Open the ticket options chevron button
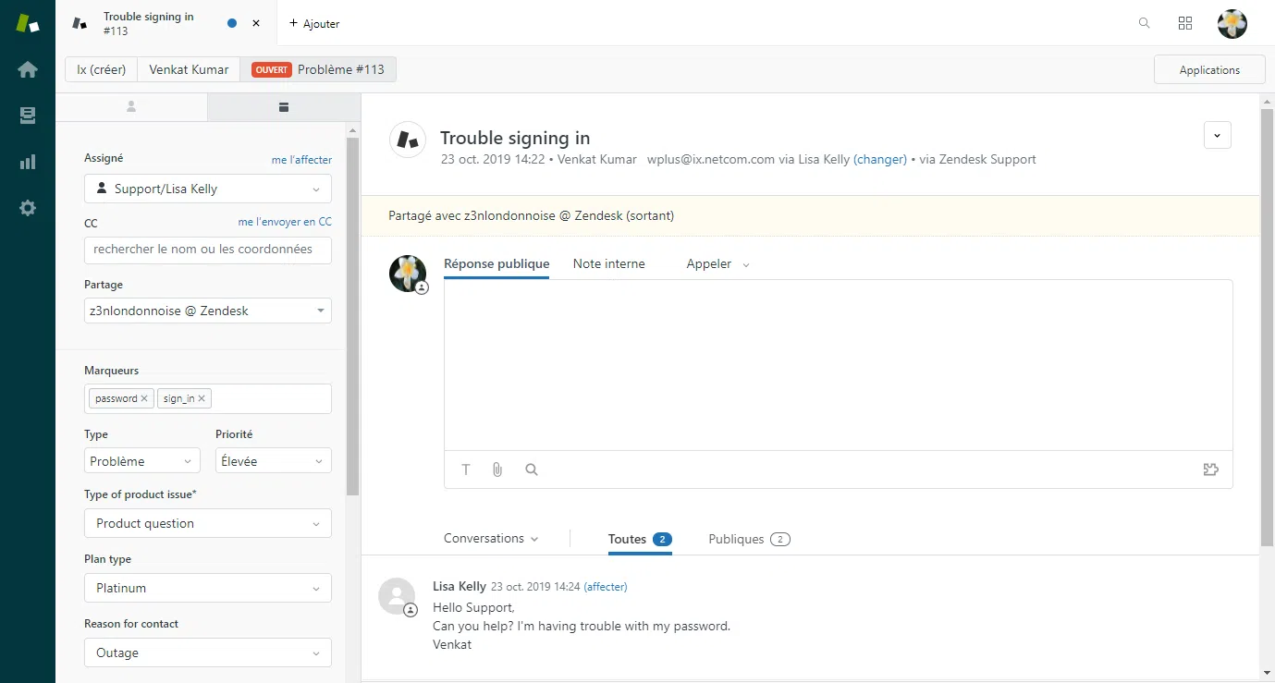Image resolution: width=1275 pixels, height=683 pixels. [x=1217, y=135]
